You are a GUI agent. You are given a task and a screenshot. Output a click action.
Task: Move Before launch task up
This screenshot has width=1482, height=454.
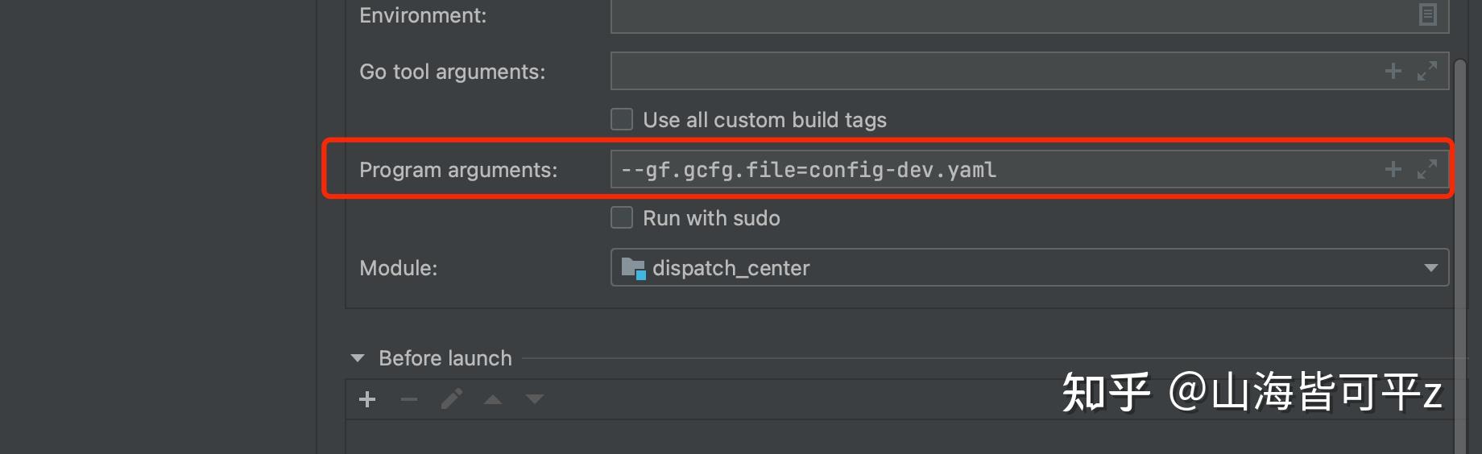click(x=493, y=399)
